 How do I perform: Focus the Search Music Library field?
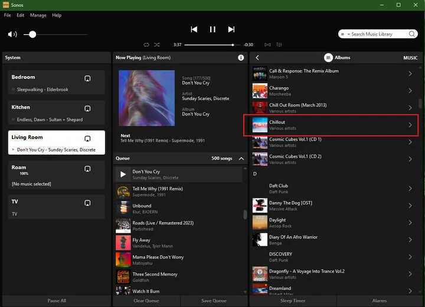click(378, 34)
